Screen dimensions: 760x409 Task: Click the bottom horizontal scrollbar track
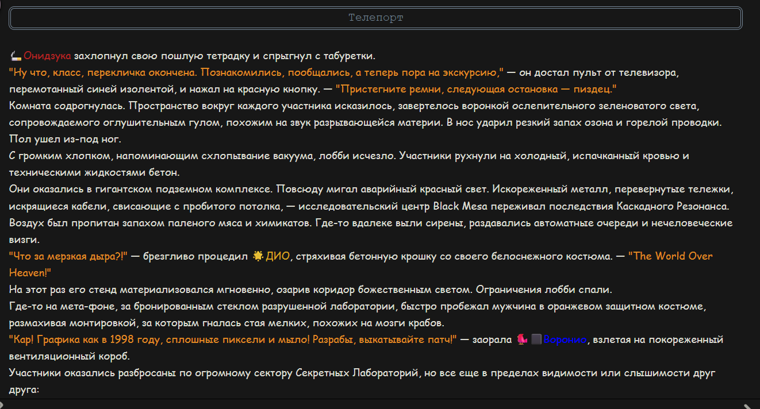coord(375,405)
